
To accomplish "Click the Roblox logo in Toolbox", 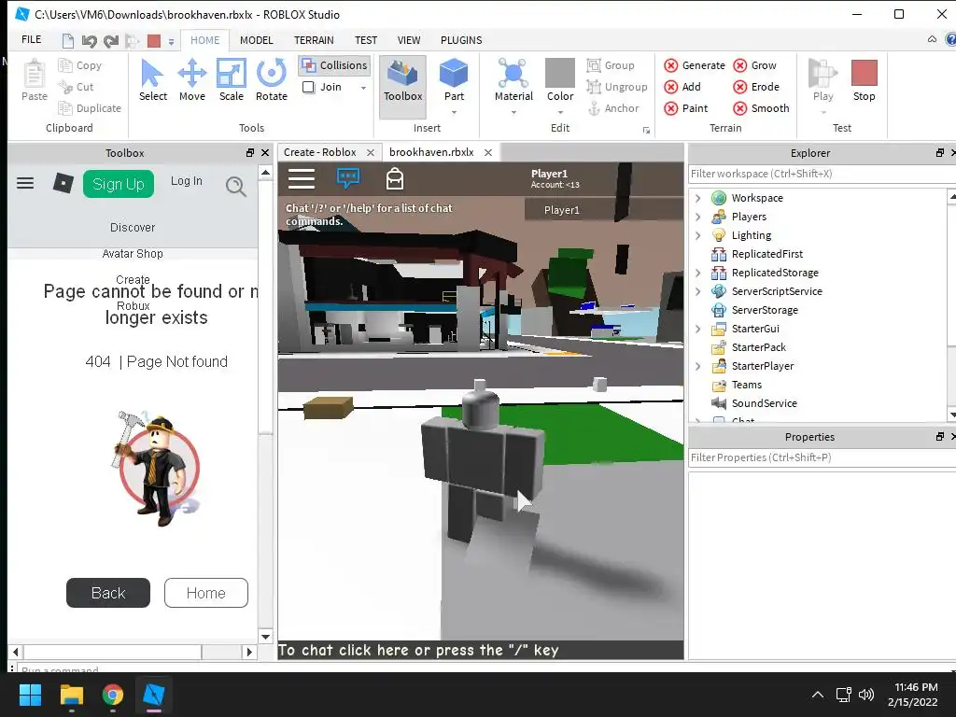I will [63, 183].
